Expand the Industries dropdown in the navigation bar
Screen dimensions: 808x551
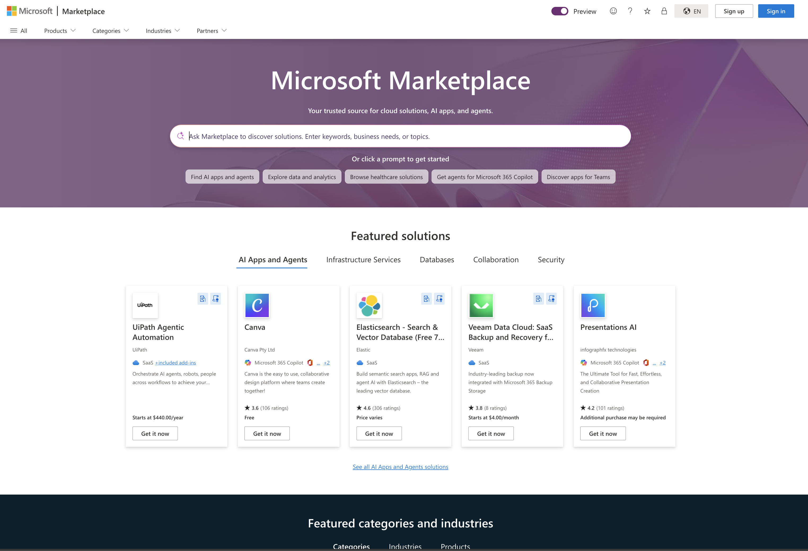click(163, 30)
